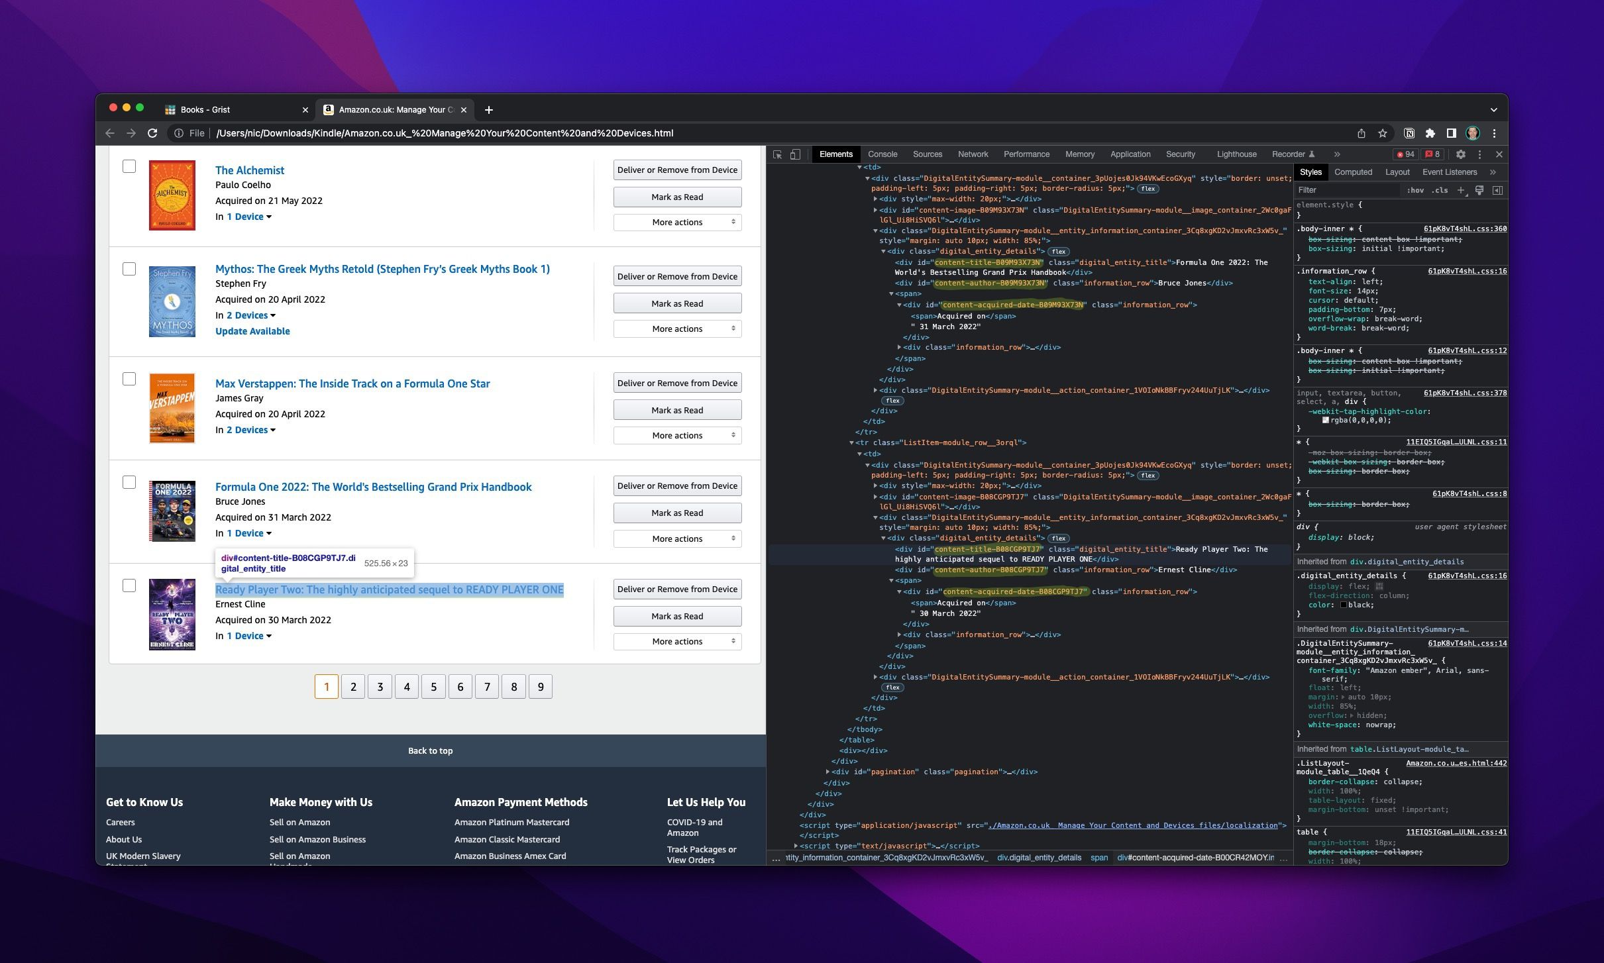1604x963 pixels.
Task: Tick the checkbox for Max Verstappen book
Action: 129,379
